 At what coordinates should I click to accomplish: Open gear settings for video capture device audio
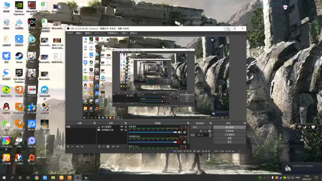pyautogui.click(x=185, y=142)
